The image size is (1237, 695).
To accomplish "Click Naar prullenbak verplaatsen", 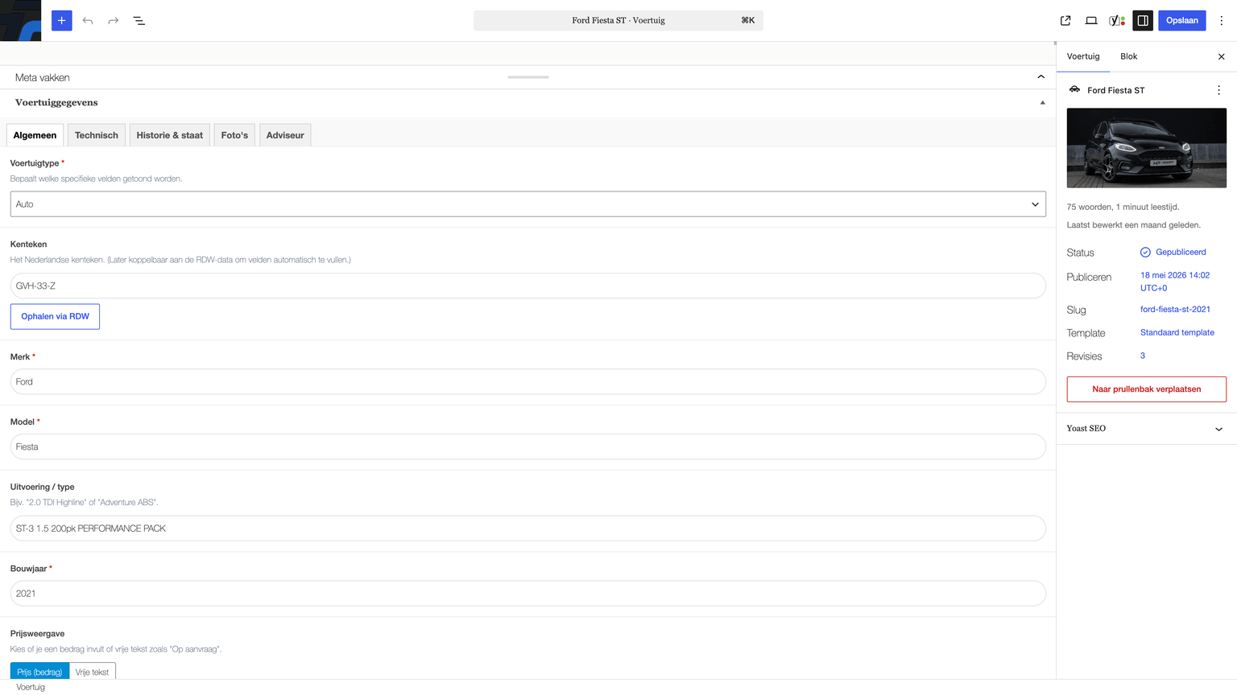I will tap(1147, 389).
